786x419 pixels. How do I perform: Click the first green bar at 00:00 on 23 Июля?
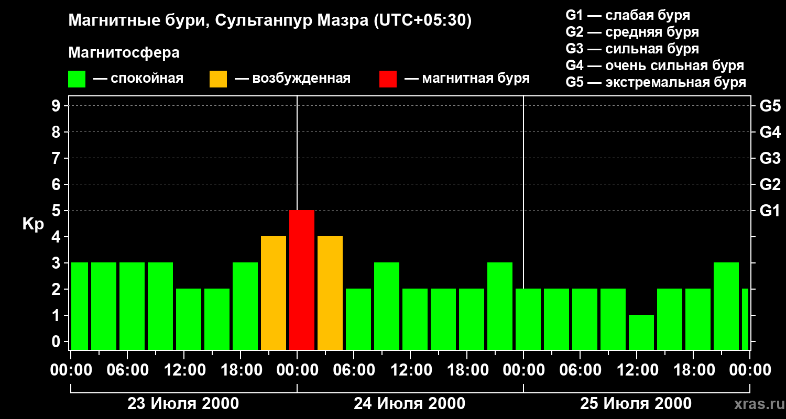point(80,306)
